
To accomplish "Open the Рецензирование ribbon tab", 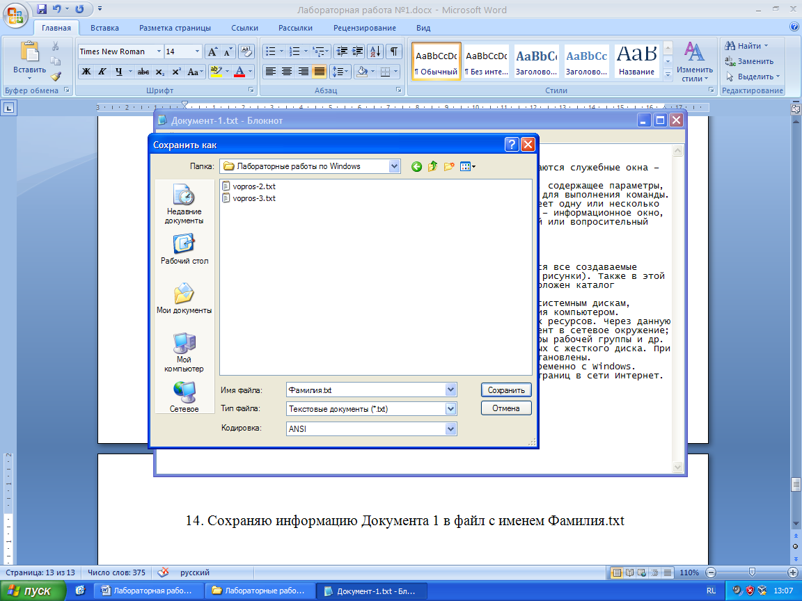I will 365,28.
